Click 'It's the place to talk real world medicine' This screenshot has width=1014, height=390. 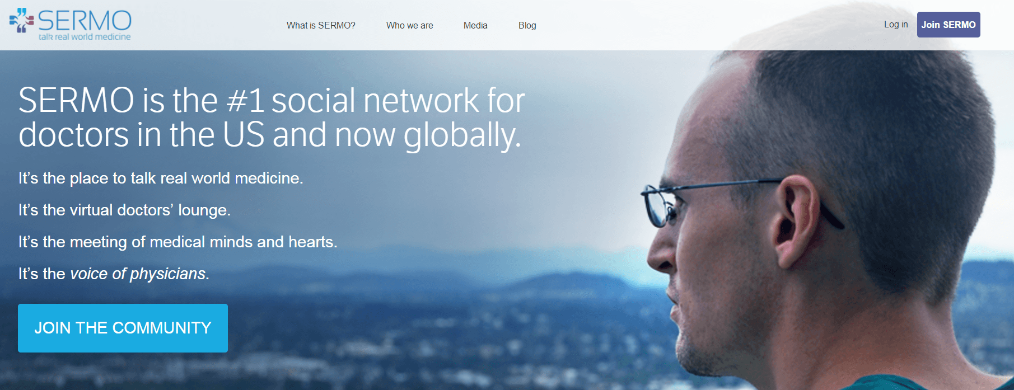coord(161,178)
